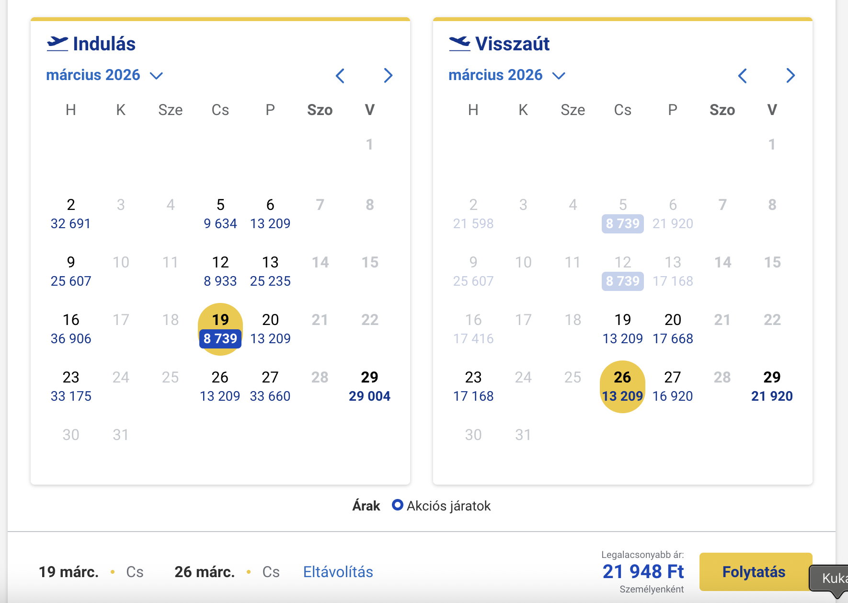Click the departing plane icon beside Indulás
Viewport: 848px width, 603px height.
coord(57,44)
